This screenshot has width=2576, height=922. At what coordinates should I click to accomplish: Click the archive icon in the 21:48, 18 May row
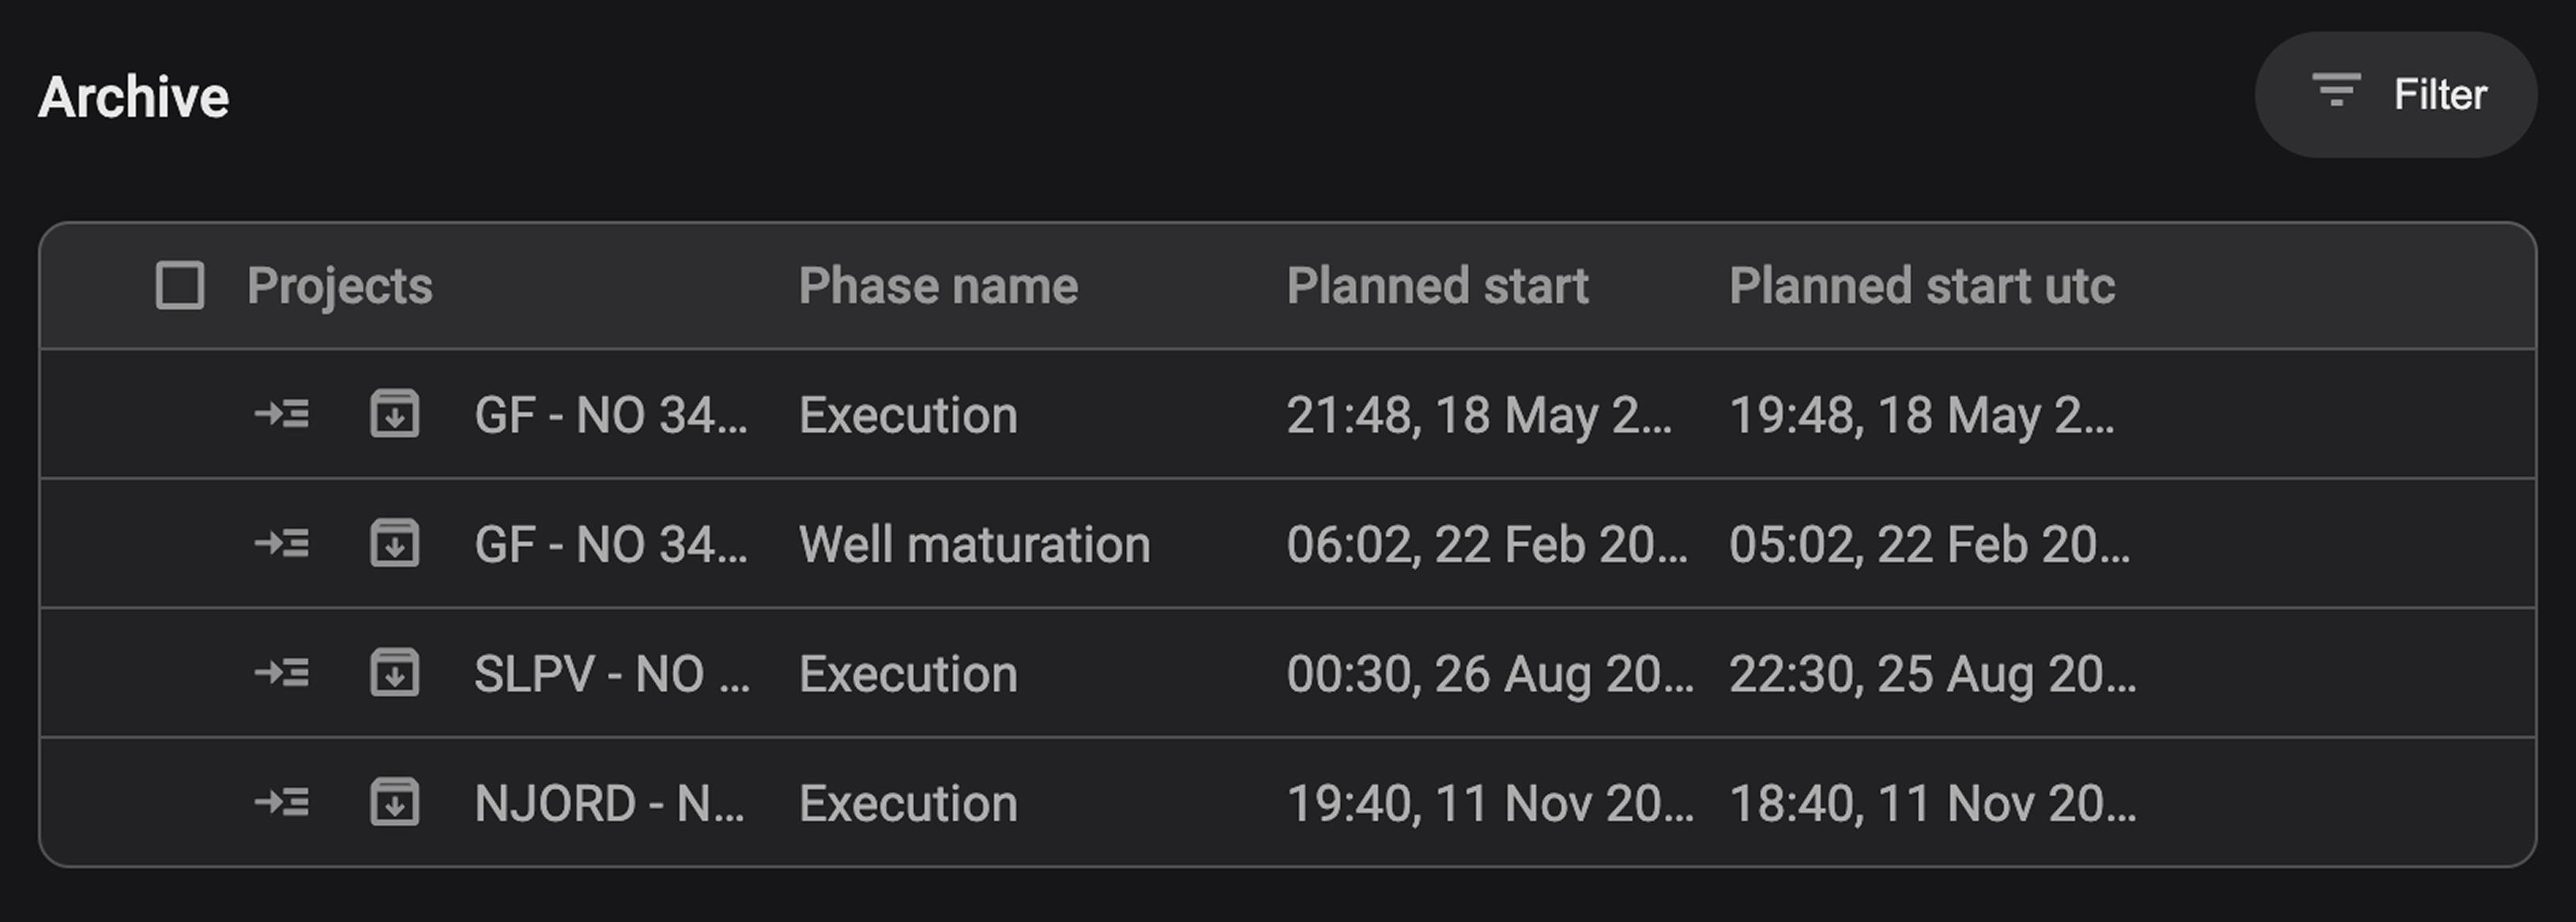click(x=395, y=414)
